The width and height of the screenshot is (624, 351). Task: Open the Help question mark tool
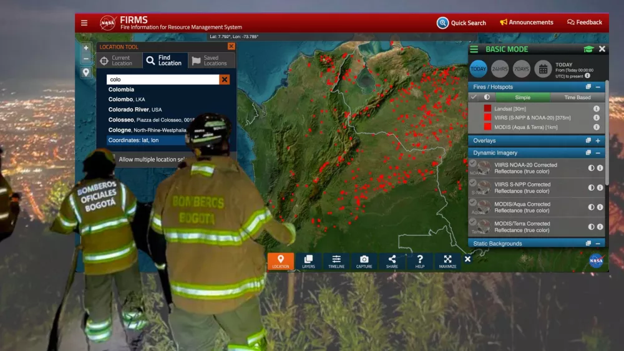[420, 262]
